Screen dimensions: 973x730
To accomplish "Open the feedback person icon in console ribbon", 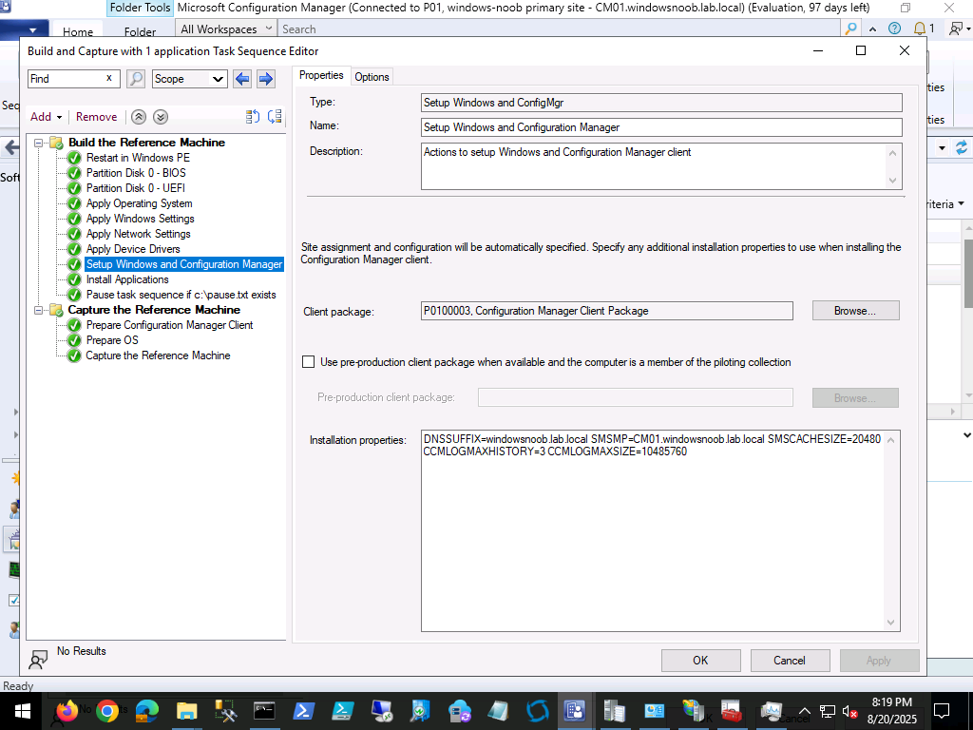I will [956, 29].
